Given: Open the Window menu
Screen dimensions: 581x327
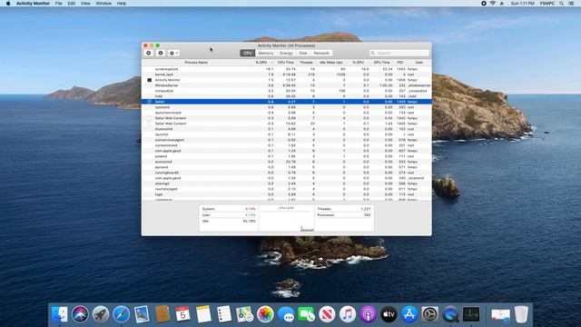Looking at the screenshot, I should (103, 4).
